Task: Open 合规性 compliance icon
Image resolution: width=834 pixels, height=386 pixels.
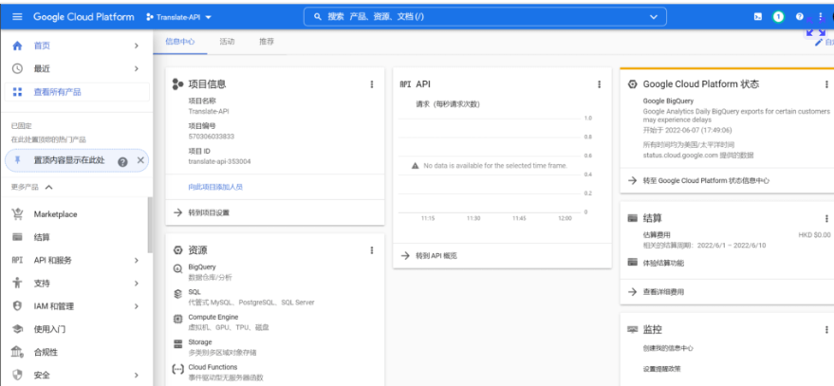Action: [17, 352]
